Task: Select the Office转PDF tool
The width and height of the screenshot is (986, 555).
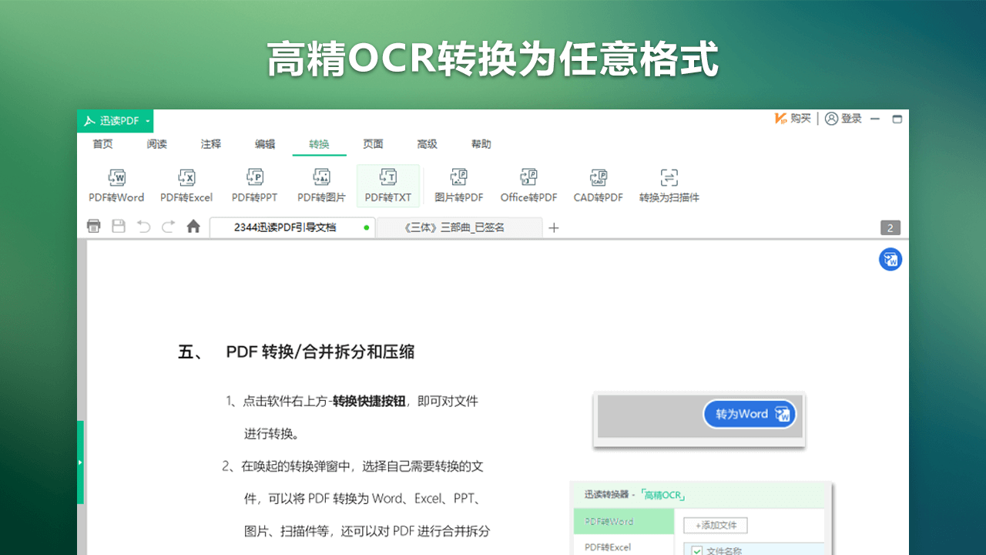Action: pos(528,185)
